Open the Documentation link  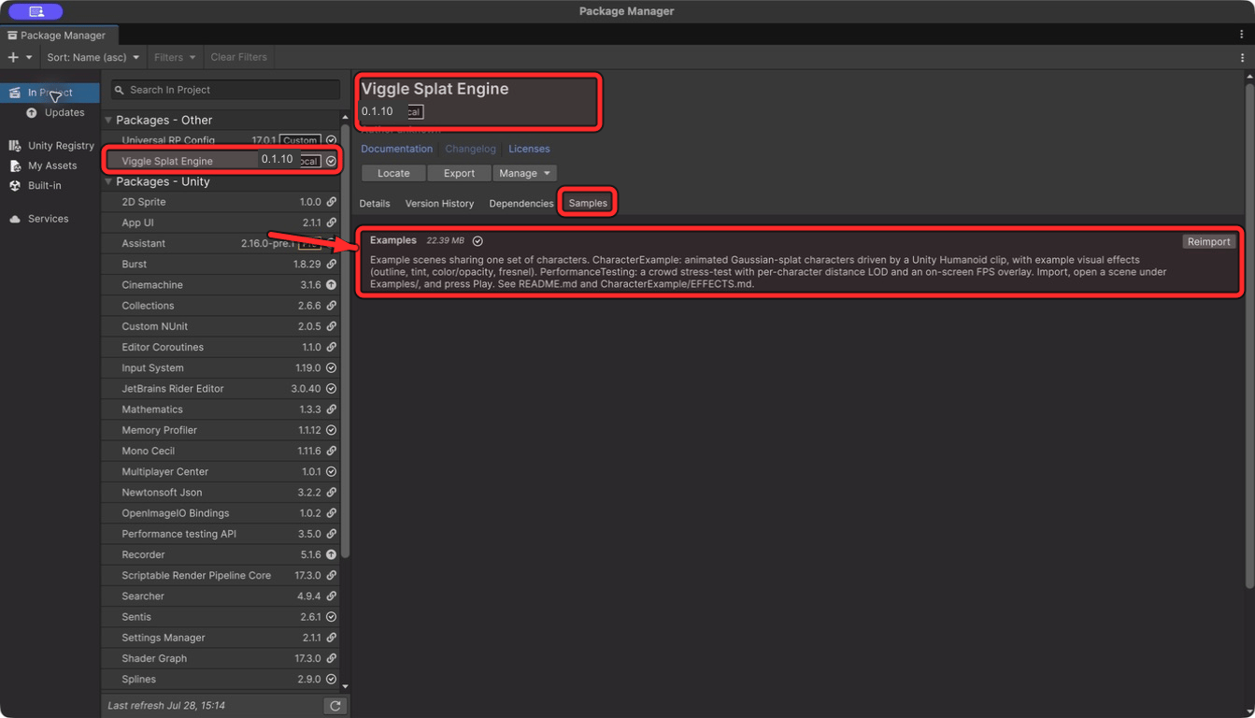(396, 149)
